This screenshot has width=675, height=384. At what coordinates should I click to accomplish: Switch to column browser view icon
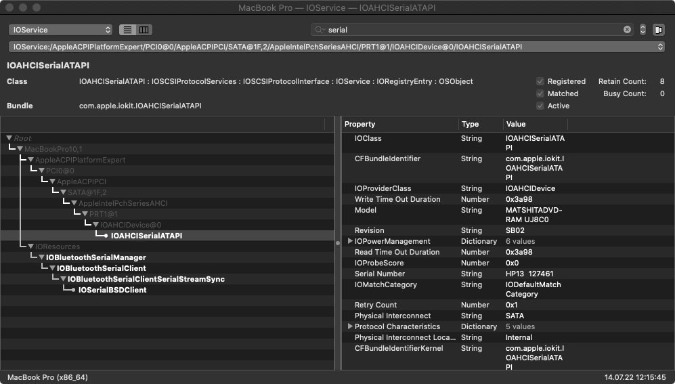(x=144, y=30)
